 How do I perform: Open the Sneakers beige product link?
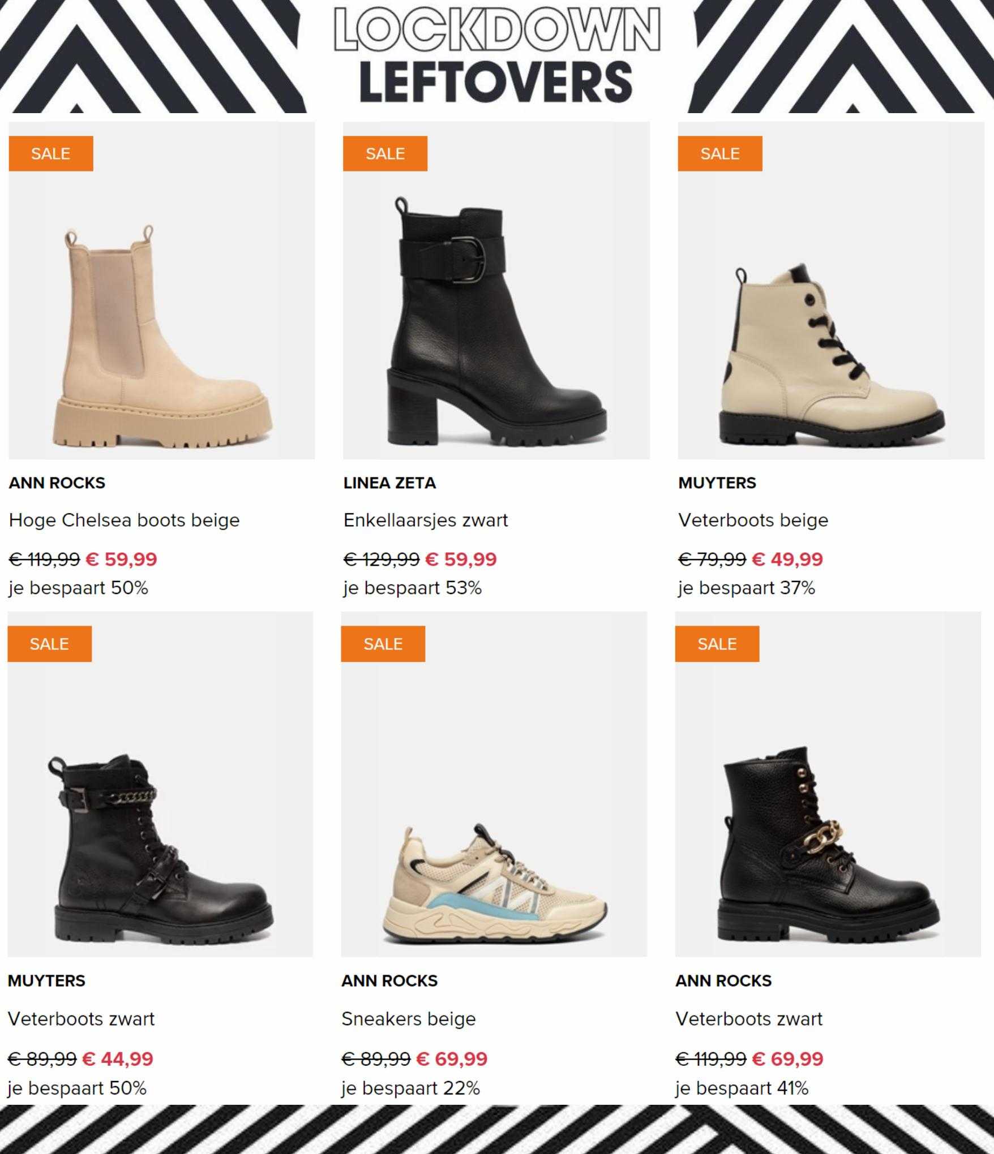[x=409, y=1019]
